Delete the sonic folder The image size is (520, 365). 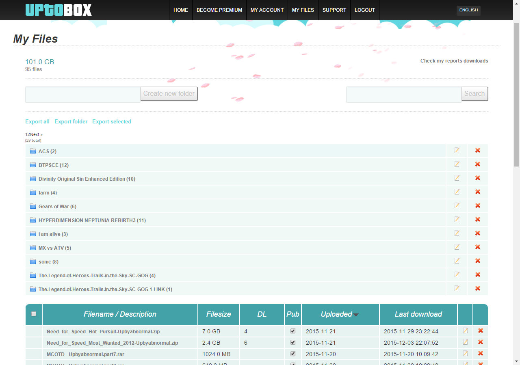tap(478, 261)
